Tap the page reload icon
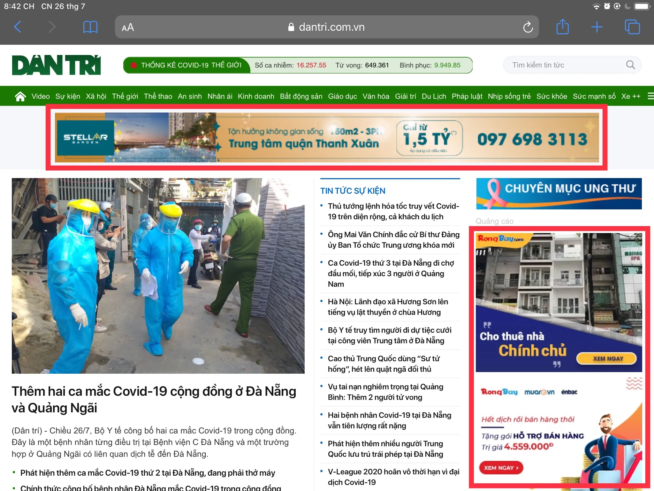This screenshot has height=491, width=654. (528, 27)
